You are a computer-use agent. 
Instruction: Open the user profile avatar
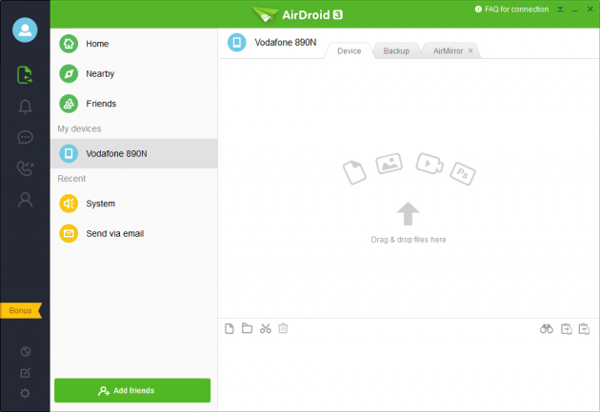25,29
